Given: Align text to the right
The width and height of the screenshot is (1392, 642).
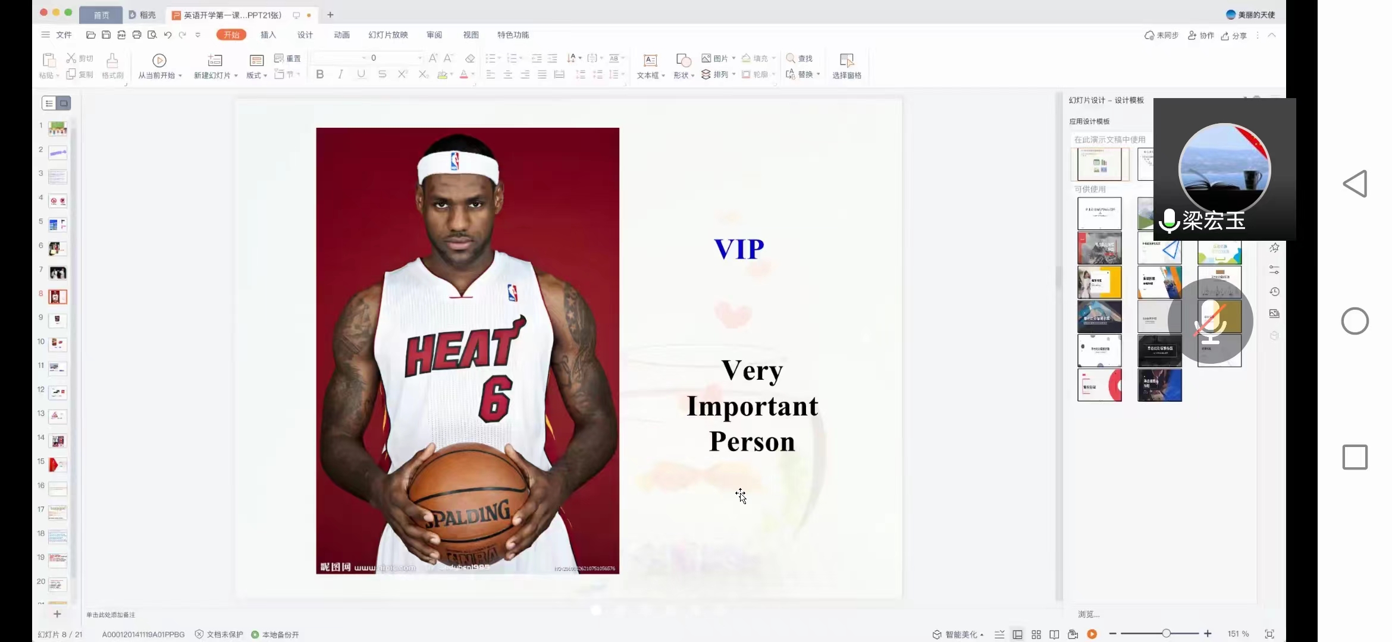Looking at the screenshot, I should 525,74.
